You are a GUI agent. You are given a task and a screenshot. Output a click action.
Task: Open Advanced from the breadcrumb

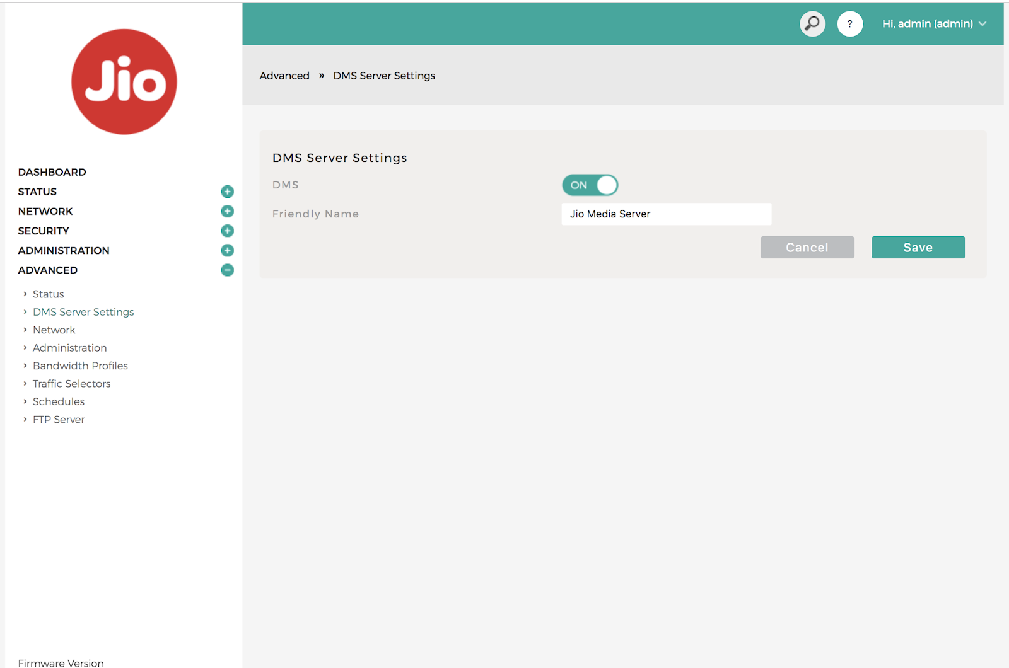pyautogui.click(x=284, y=75)
